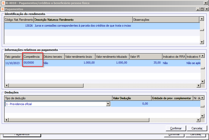Click right arrow of Deduções horizontal scrollbar
The height and width of the screenshot is (140, 209).
coord(198,120)
